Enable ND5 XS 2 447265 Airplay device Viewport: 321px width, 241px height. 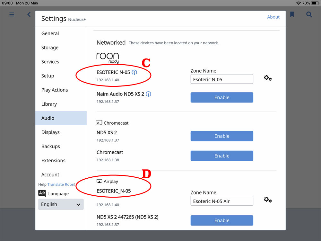tap(222, 220)
